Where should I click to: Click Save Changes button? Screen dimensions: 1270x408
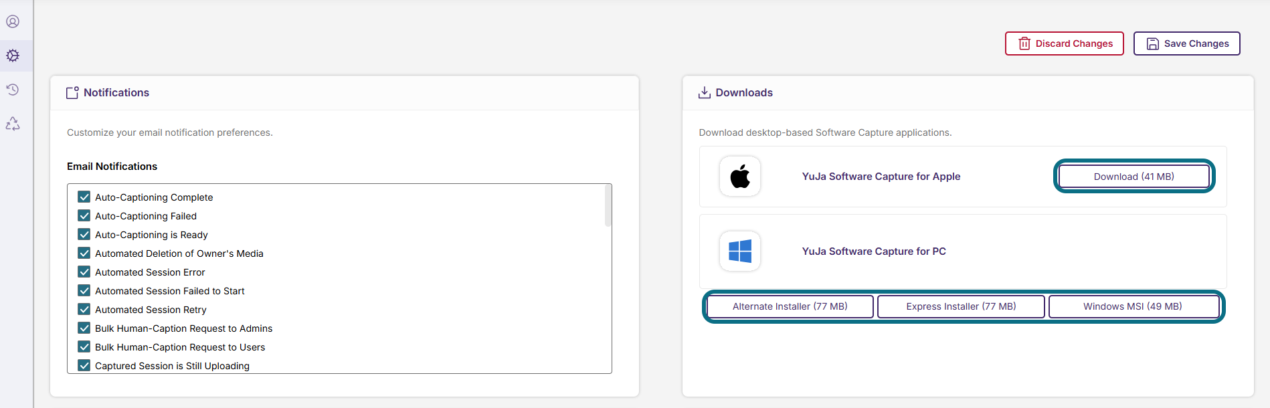pos(1187,43)
